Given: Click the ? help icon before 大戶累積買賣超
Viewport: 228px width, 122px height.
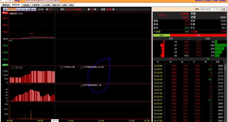Looking at the screenshot, I should pos(82,67).
